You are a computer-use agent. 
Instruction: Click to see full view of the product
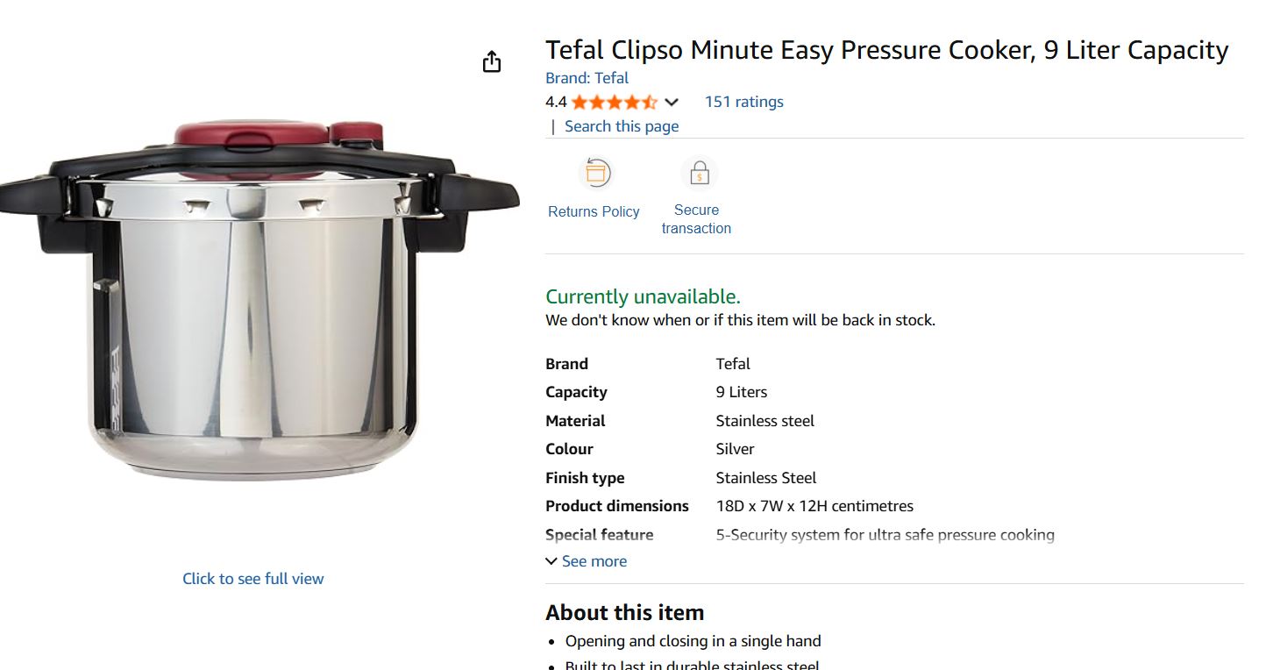[x=252, y=578]
